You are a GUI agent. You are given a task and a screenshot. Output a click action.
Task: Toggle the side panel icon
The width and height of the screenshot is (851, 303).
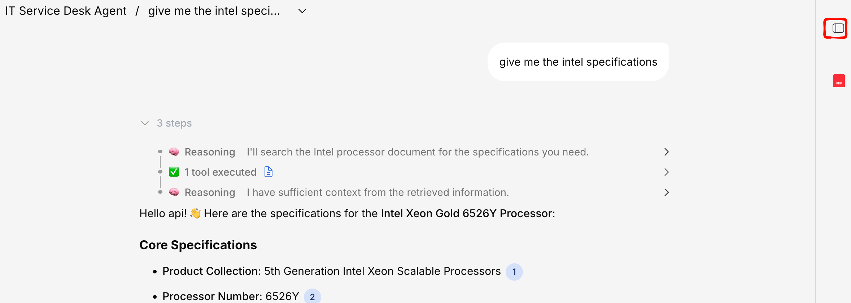pyautogui.click(x=838, y=28)
